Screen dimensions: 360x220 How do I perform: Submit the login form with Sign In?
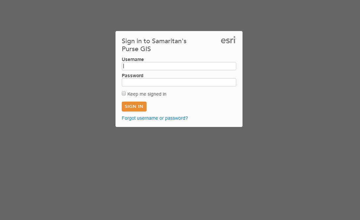click(x=134, y=107)
